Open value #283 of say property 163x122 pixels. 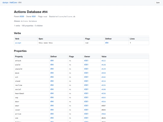pos(104,98)
